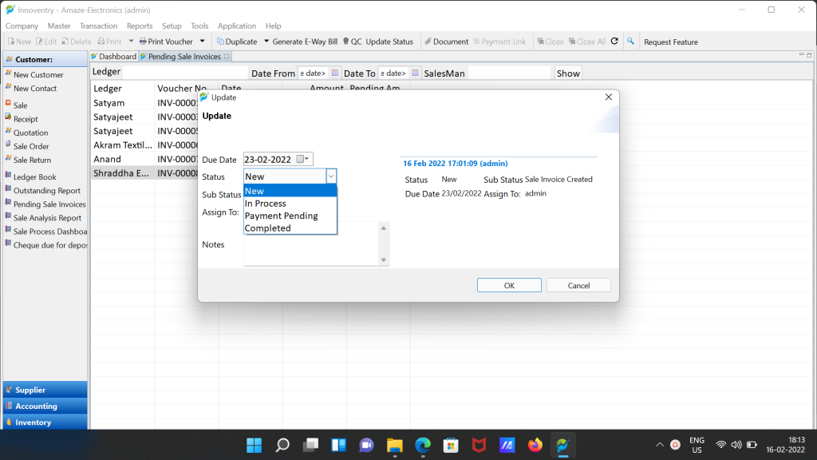The height and width of the screenshot is (460, 817).
Task: Expand the Print Voucher dropdown arrow
Action: (x=202, y=42)
